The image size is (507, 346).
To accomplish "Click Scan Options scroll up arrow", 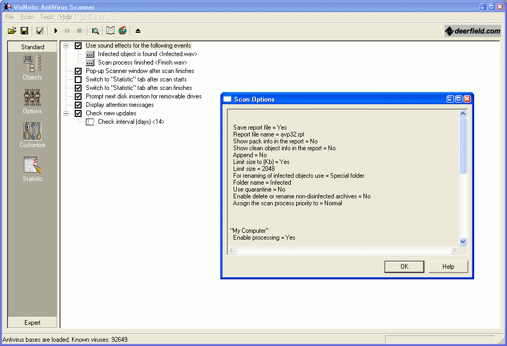I will point(463,114).
